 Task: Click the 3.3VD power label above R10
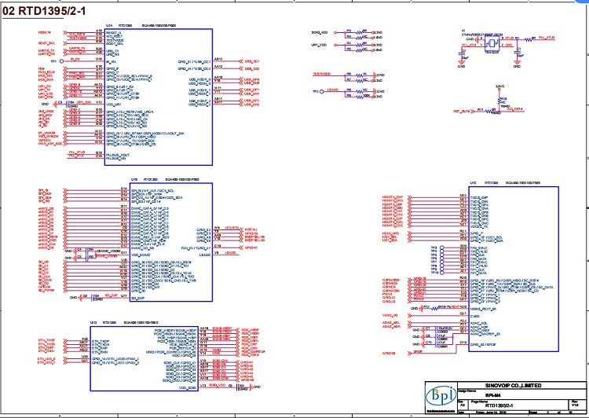[499, 86]
